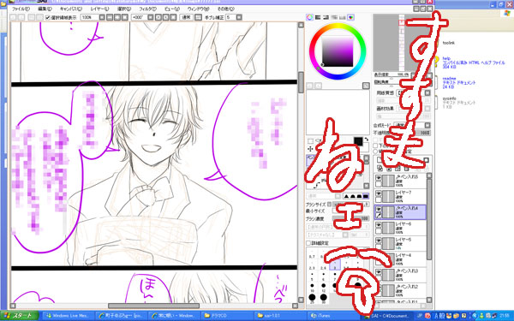Open the レイヤー menu
The height and width of the screenshot is (321, 514).
tap(99, 9)
